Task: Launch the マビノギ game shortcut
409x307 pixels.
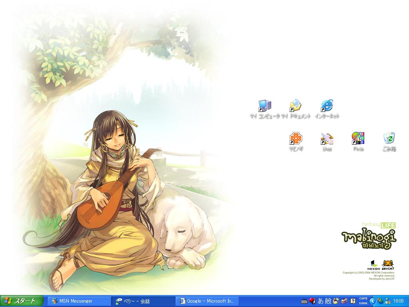Action: (296, 142)
